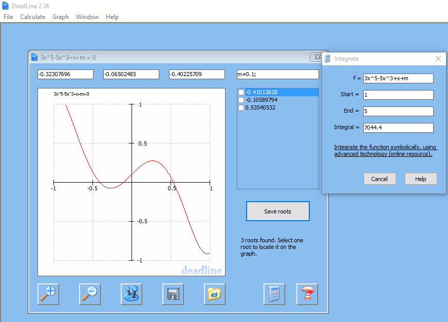
Task: Click the Integral result field
Action: 398,128
